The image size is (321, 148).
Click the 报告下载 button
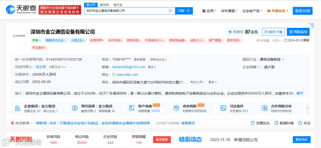(273, 32)
